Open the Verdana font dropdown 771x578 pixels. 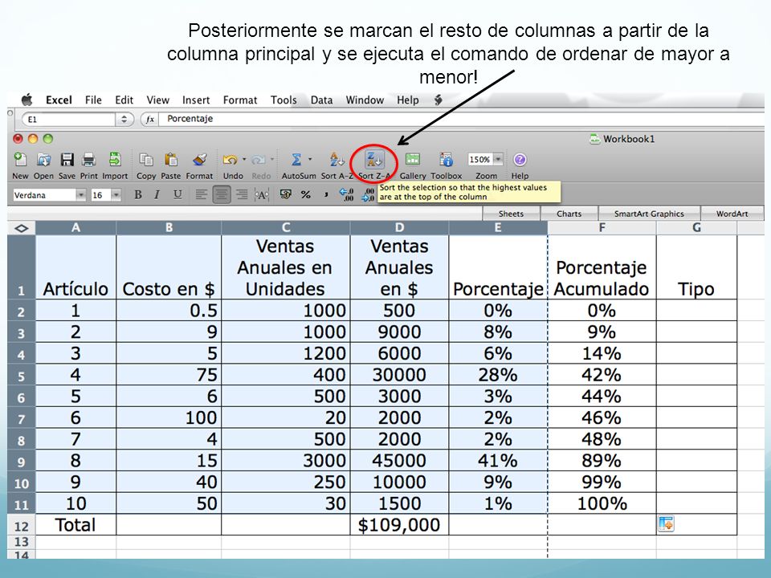80,195
